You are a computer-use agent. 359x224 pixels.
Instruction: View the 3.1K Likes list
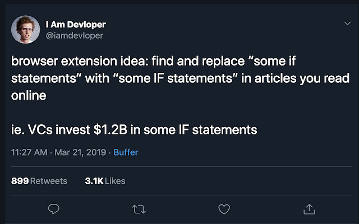tap(105, 181)
